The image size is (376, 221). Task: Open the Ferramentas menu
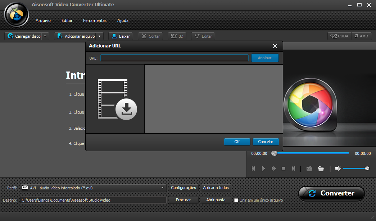(95, 20)
